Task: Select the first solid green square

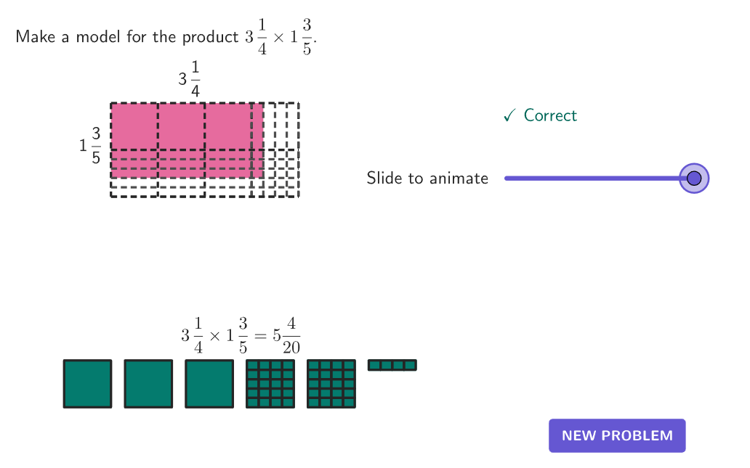Action: [x=87, y=384]
